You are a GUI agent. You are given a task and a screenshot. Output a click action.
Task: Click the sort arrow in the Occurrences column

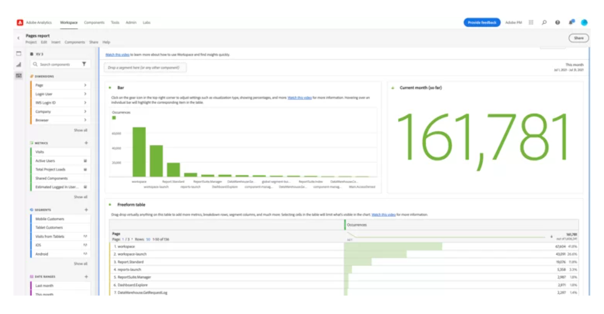tap(551, 237)
